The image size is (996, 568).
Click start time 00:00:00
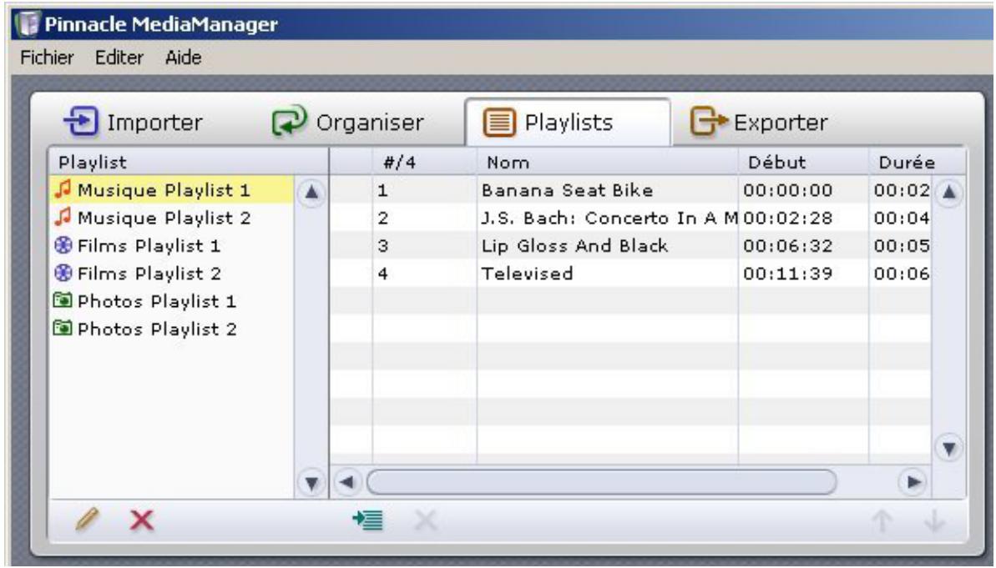pyautogui.click(x=787, y=190)
